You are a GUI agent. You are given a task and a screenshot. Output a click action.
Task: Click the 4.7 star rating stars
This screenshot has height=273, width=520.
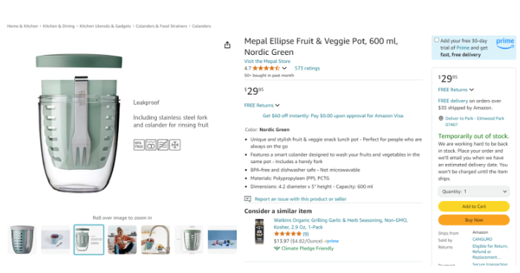pyautogui.click(x=266, y=68)
